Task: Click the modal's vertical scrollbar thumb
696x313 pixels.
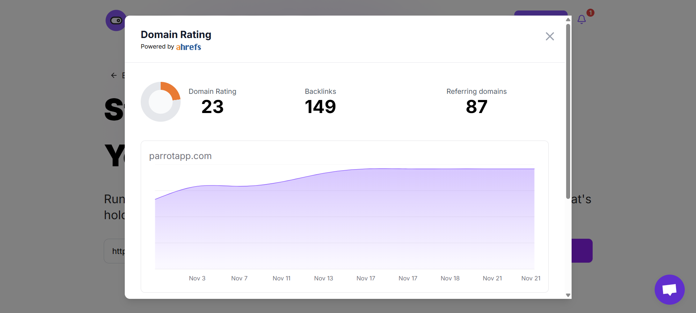Action: click(x=568, y=109)
